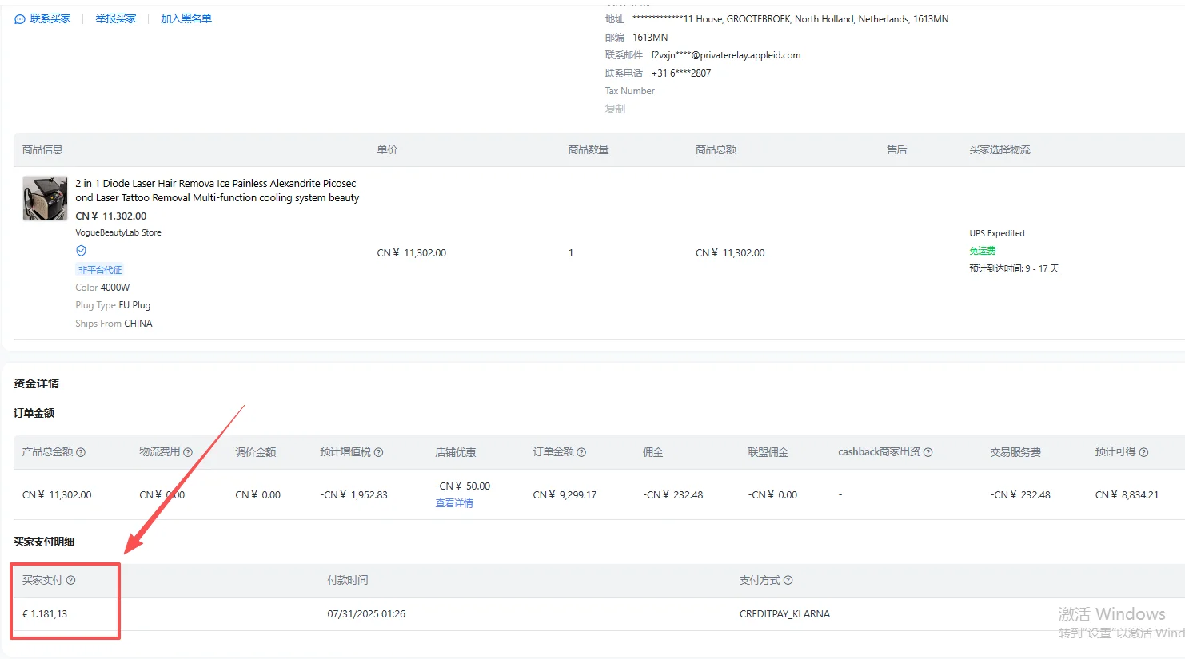The image size is (1185, 659).
Task: Click the help icon next to 预计可得
Action: 1143,452
